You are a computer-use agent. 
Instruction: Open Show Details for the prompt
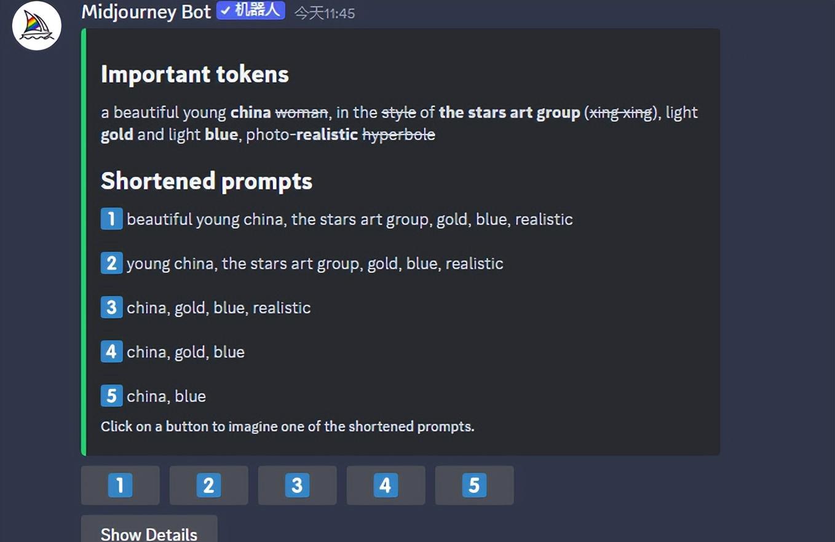point(149,530)
